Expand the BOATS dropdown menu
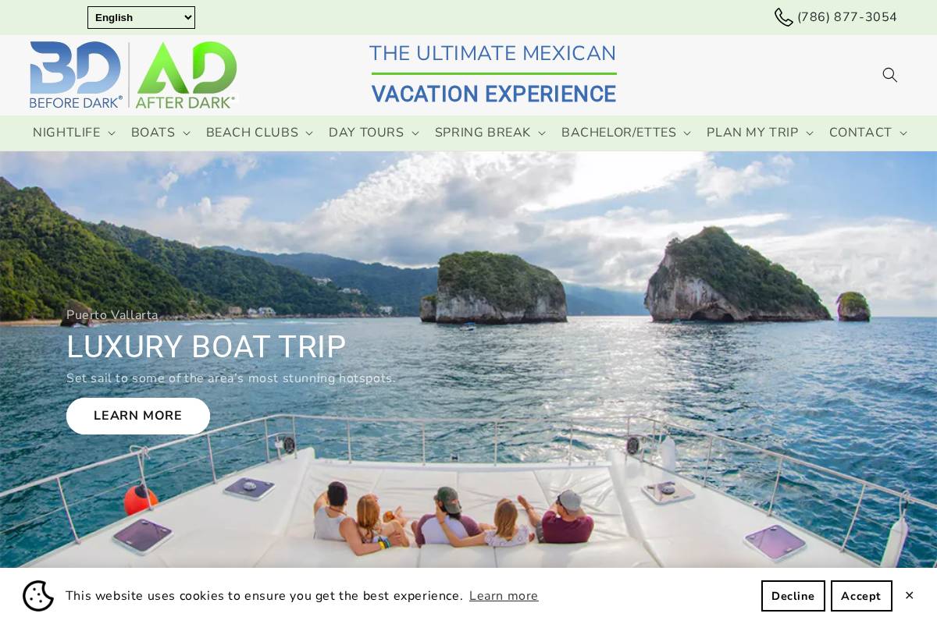The width and height of the screenshot is (937, 624). pos(161,133)
